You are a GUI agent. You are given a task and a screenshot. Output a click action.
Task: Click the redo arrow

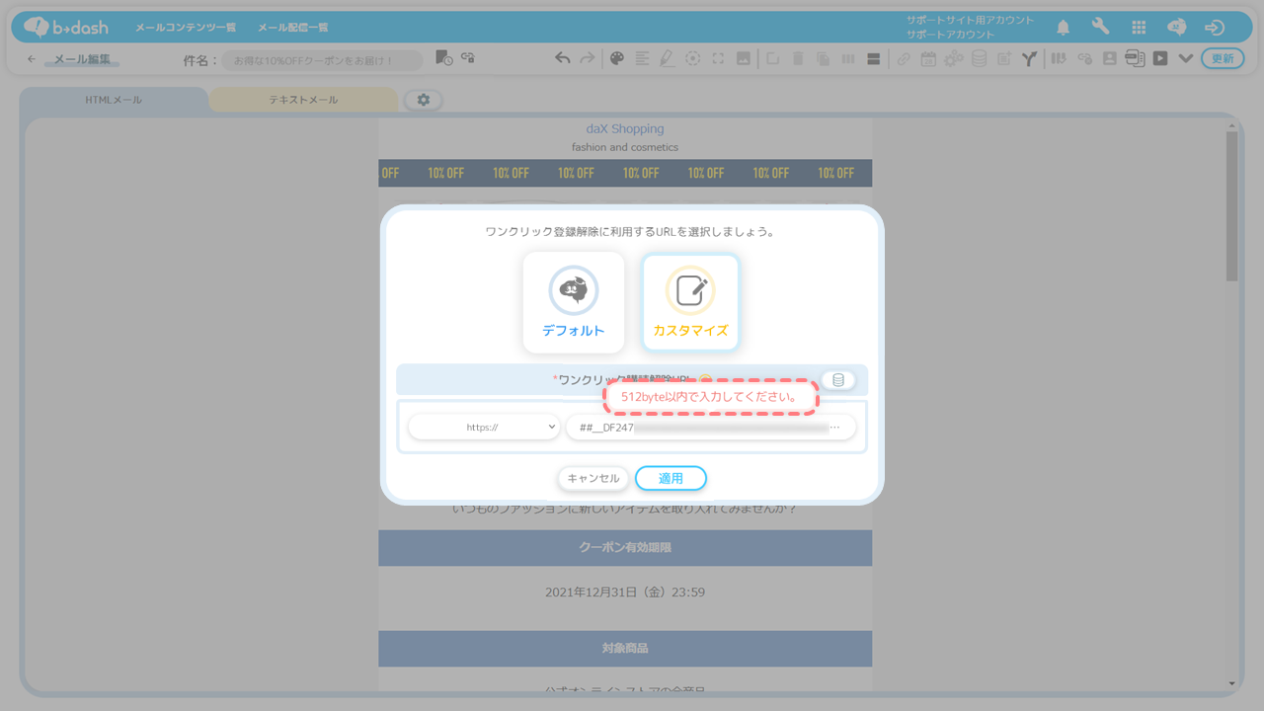click(588, 59)
